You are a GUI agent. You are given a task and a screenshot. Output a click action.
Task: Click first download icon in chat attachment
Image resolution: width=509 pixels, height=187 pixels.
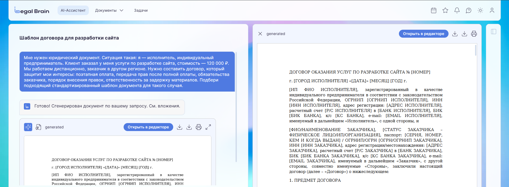pyautogui.click(x=180, y=127)
